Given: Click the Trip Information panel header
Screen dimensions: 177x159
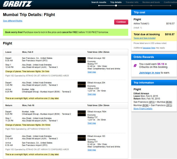Looking at the screenshot, I should [154, 83].
